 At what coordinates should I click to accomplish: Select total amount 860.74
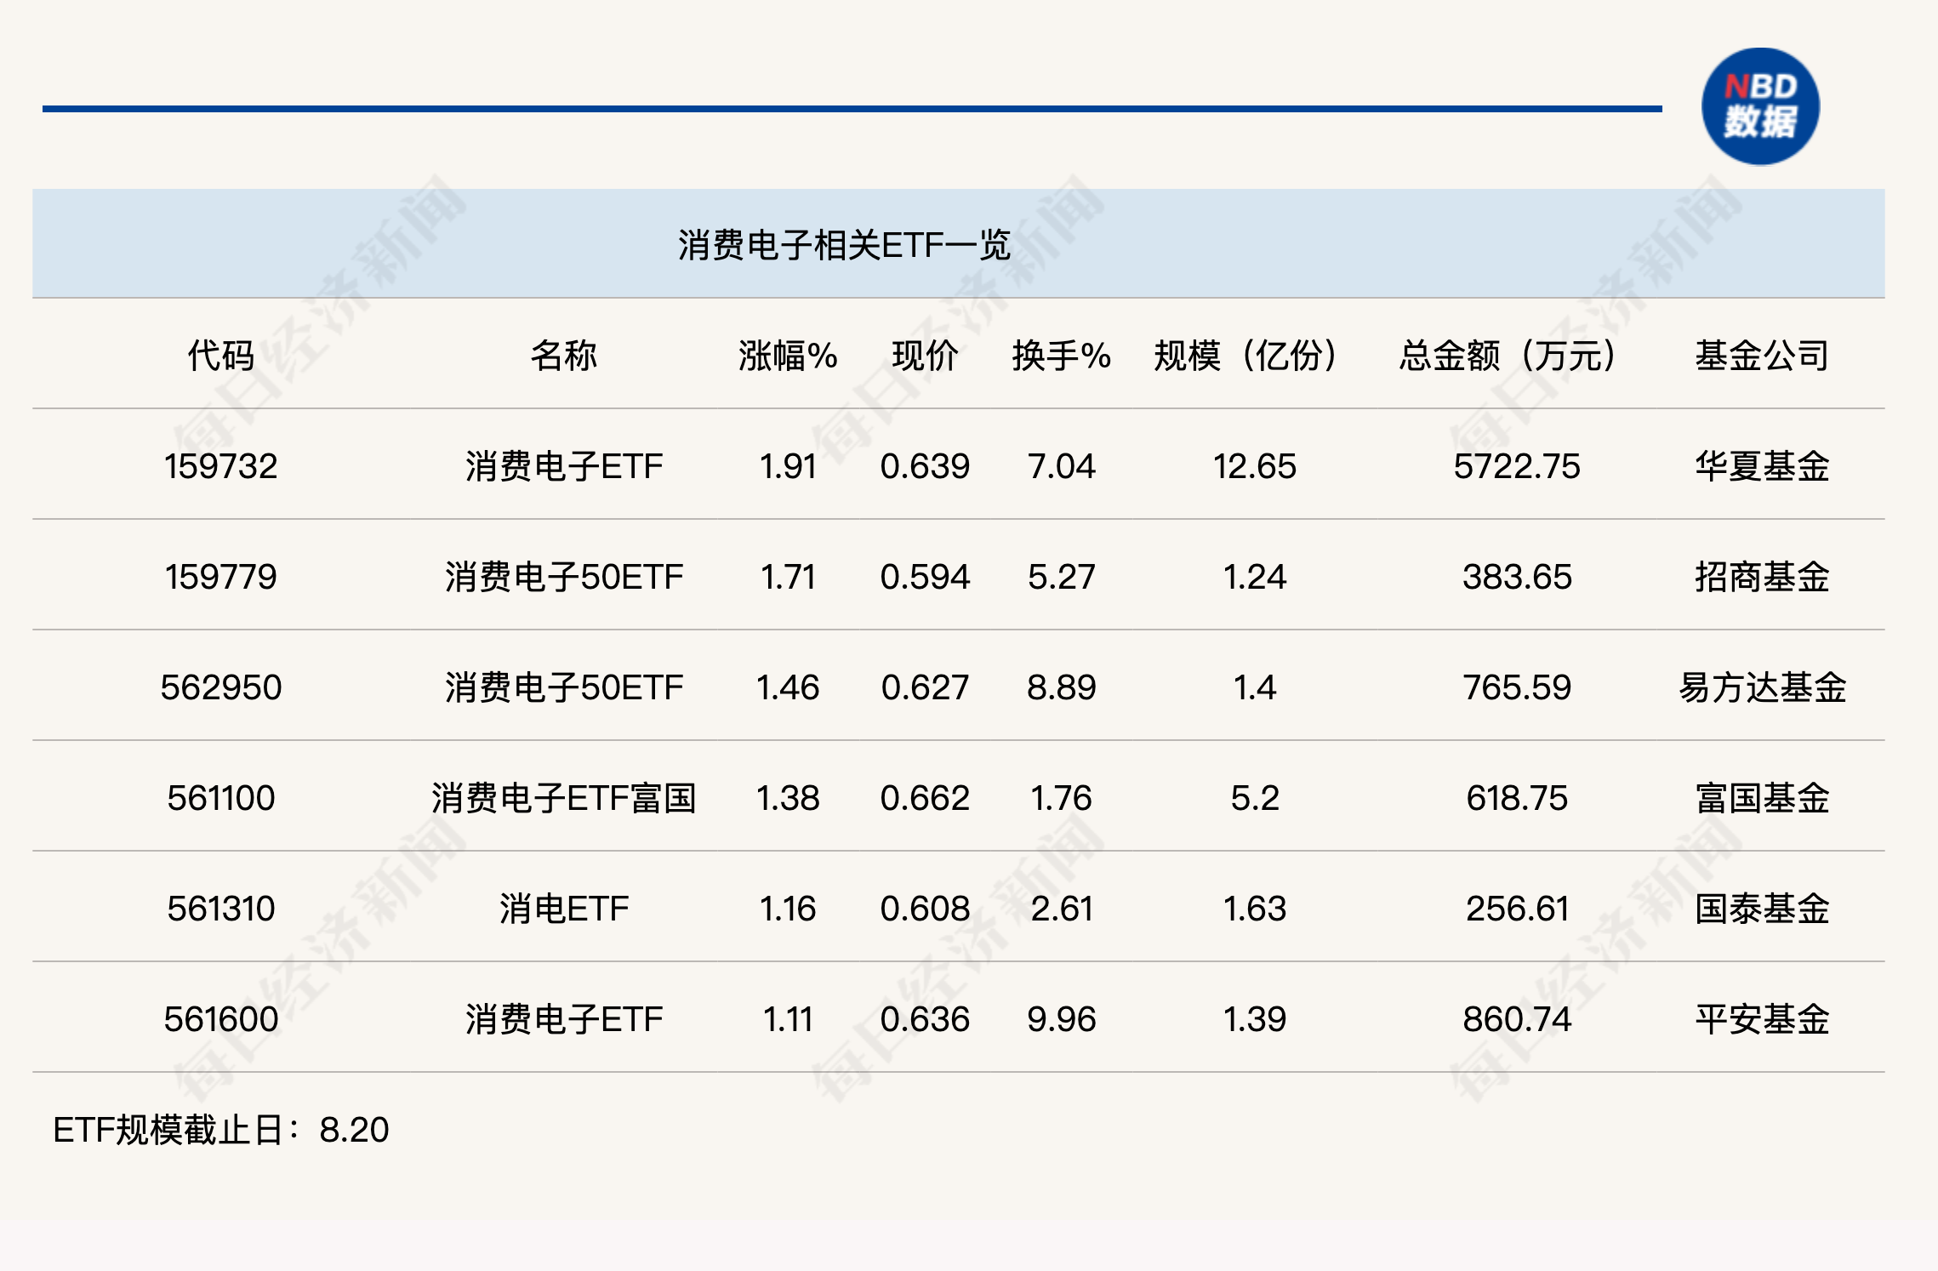point(1517,1019)
